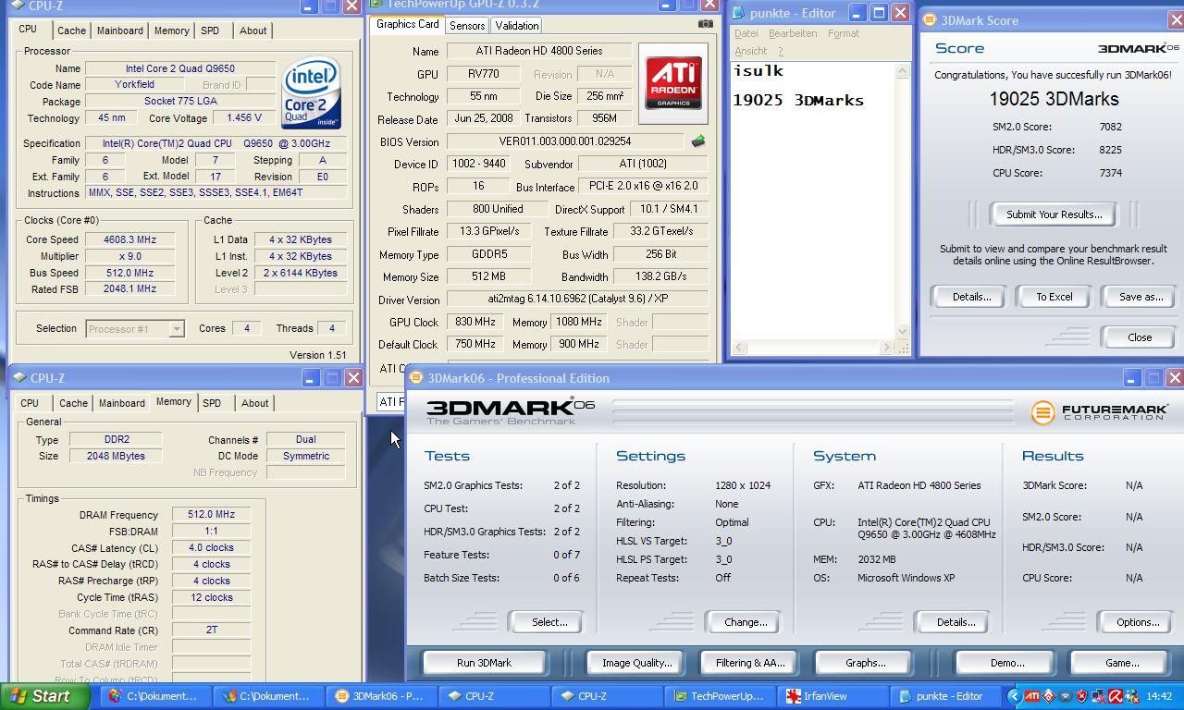Open the Format menu in Editor

coord(844,33)
